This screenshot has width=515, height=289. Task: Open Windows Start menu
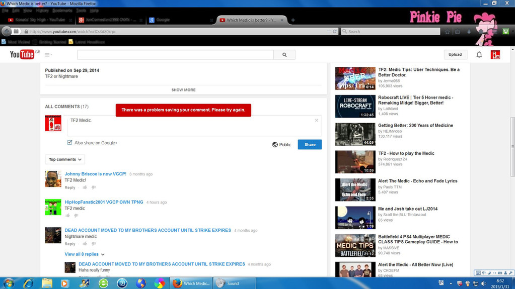click(9, 283)
